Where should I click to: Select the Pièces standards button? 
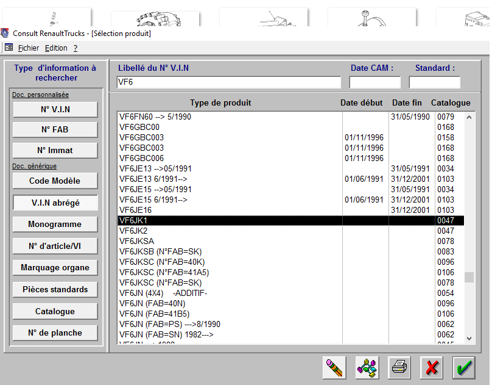tap(55, 290)
